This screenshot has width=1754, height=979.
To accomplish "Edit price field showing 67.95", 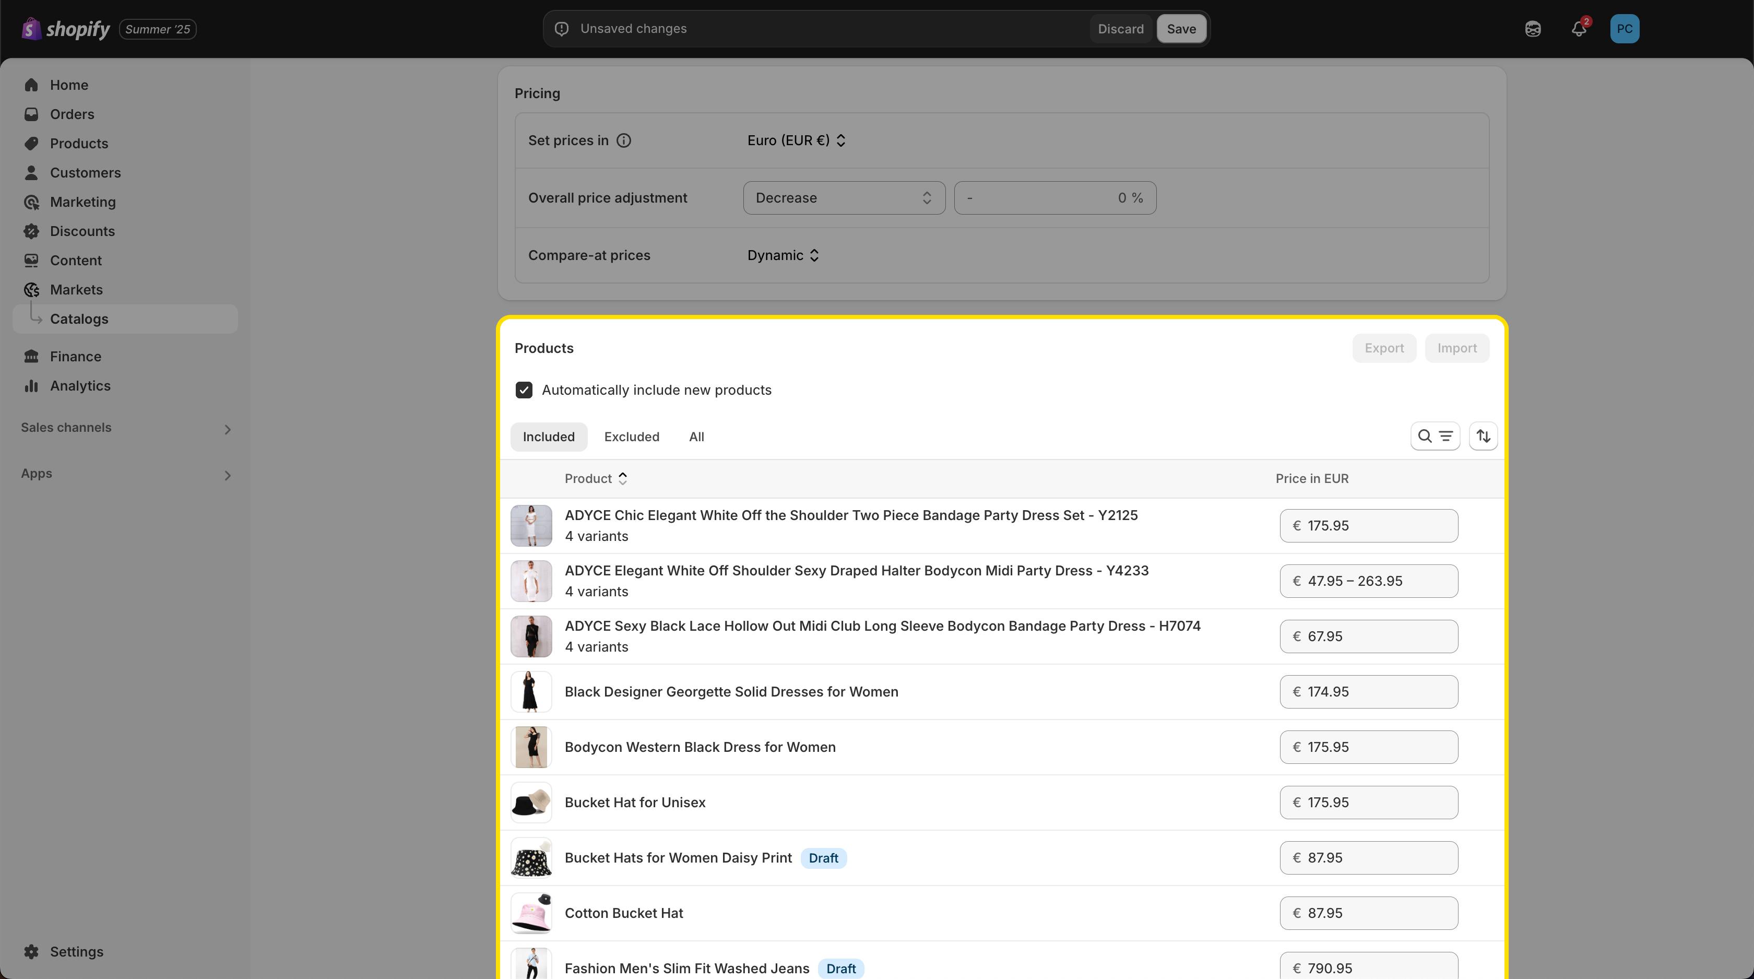I will [1369, 636].
